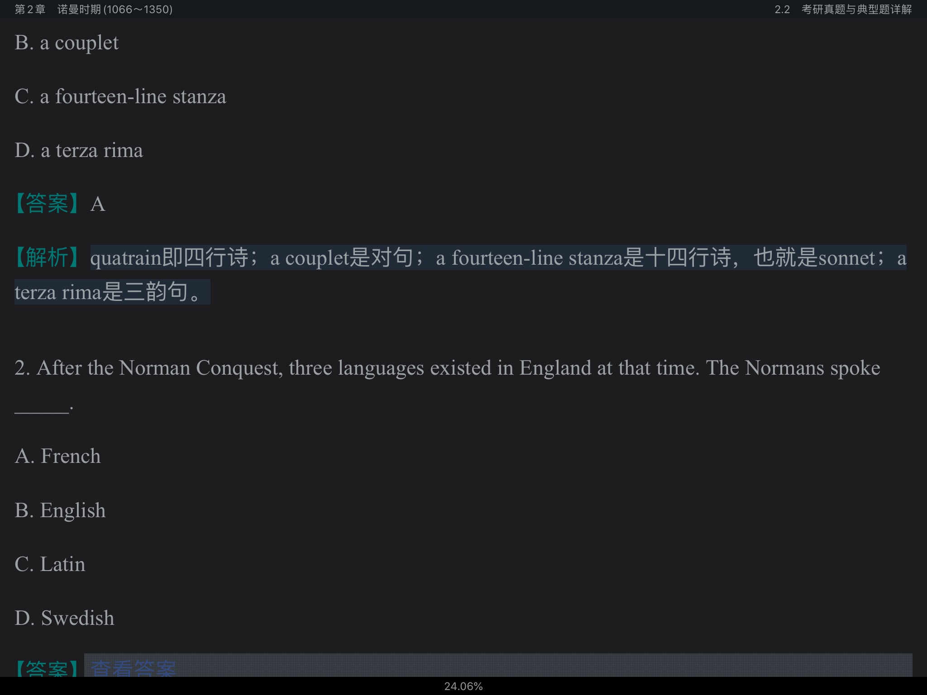Select option 'D. a terza rima'
Image resolution: width=927 pixels, height=695 pixels.
(78, 151)
